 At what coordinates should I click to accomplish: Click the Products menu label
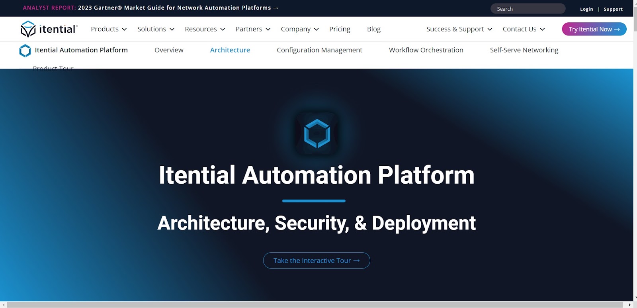(105, 29)
